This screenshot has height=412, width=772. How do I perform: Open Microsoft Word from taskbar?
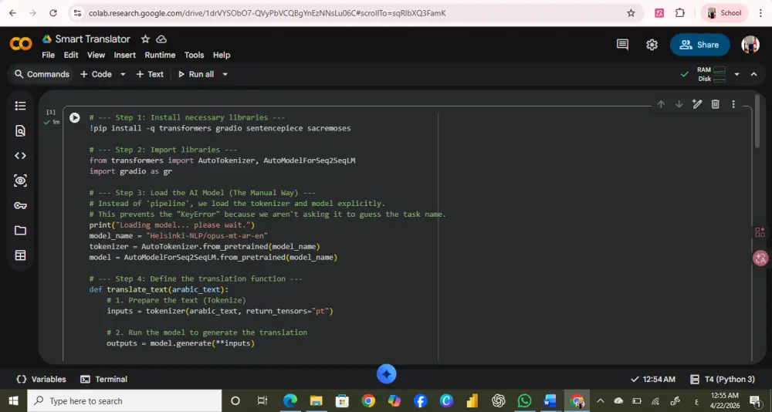tap(550, 400)
